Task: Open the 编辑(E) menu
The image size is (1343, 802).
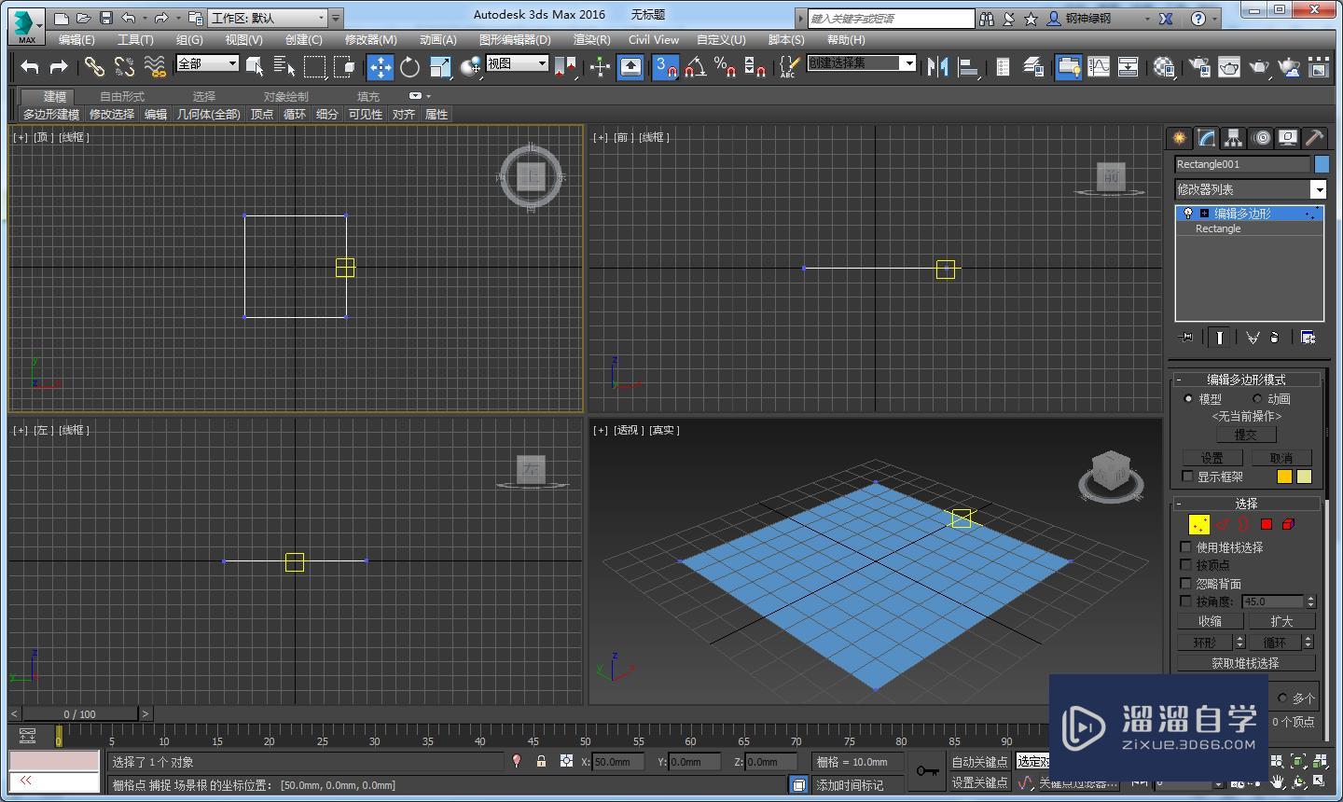Action: click(x=76, y=40)
